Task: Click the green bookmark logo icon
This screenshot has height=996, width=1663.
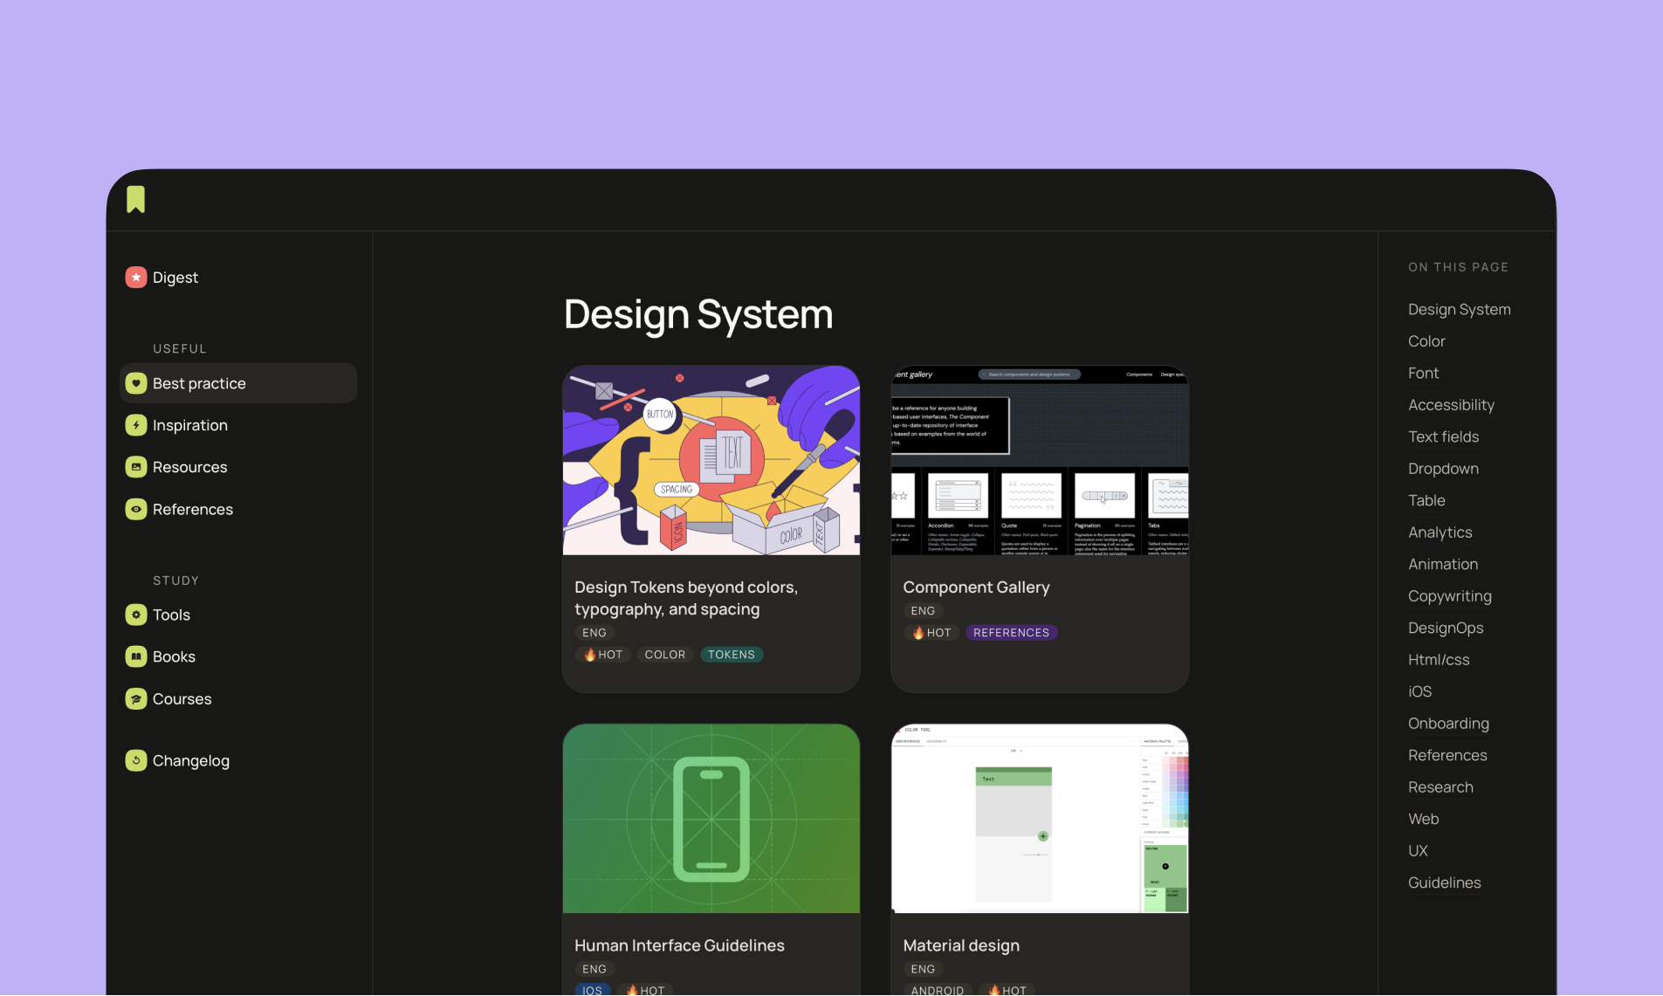Action: point(135,199)
